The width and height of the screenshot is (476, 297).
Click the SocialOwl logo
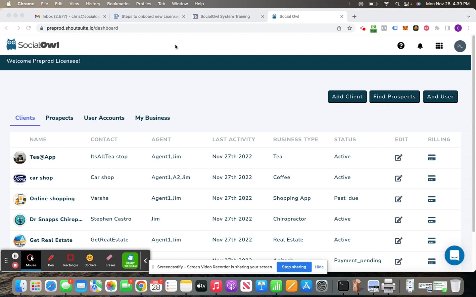[33, 45]
